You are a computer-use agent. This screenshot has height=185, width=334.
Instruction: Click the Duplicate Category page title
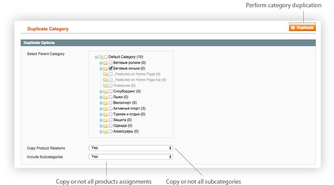point(48,29)
